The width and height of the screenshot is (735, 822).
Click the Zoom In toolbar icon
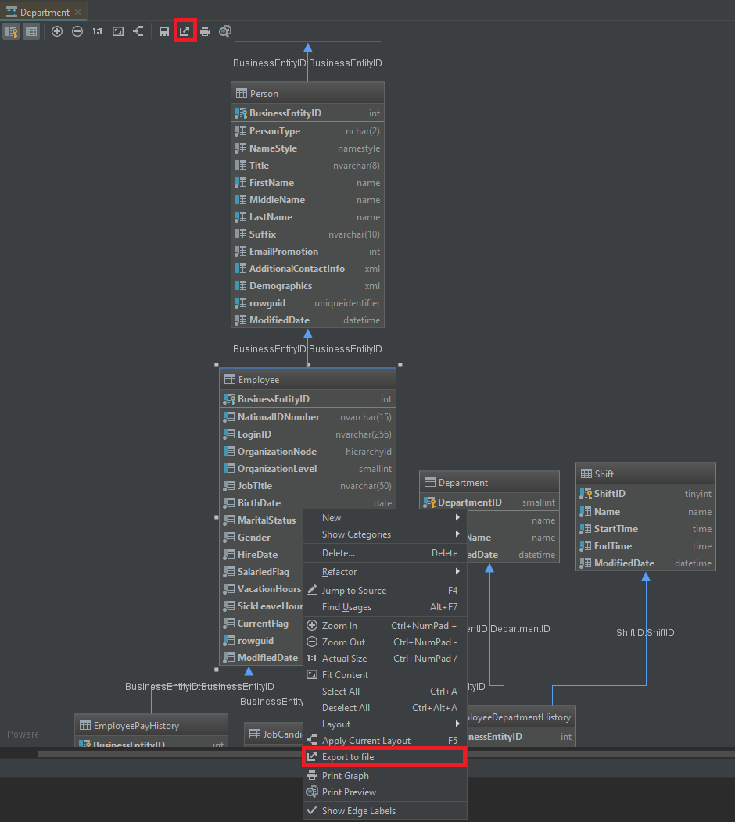(x=57, y=31)
